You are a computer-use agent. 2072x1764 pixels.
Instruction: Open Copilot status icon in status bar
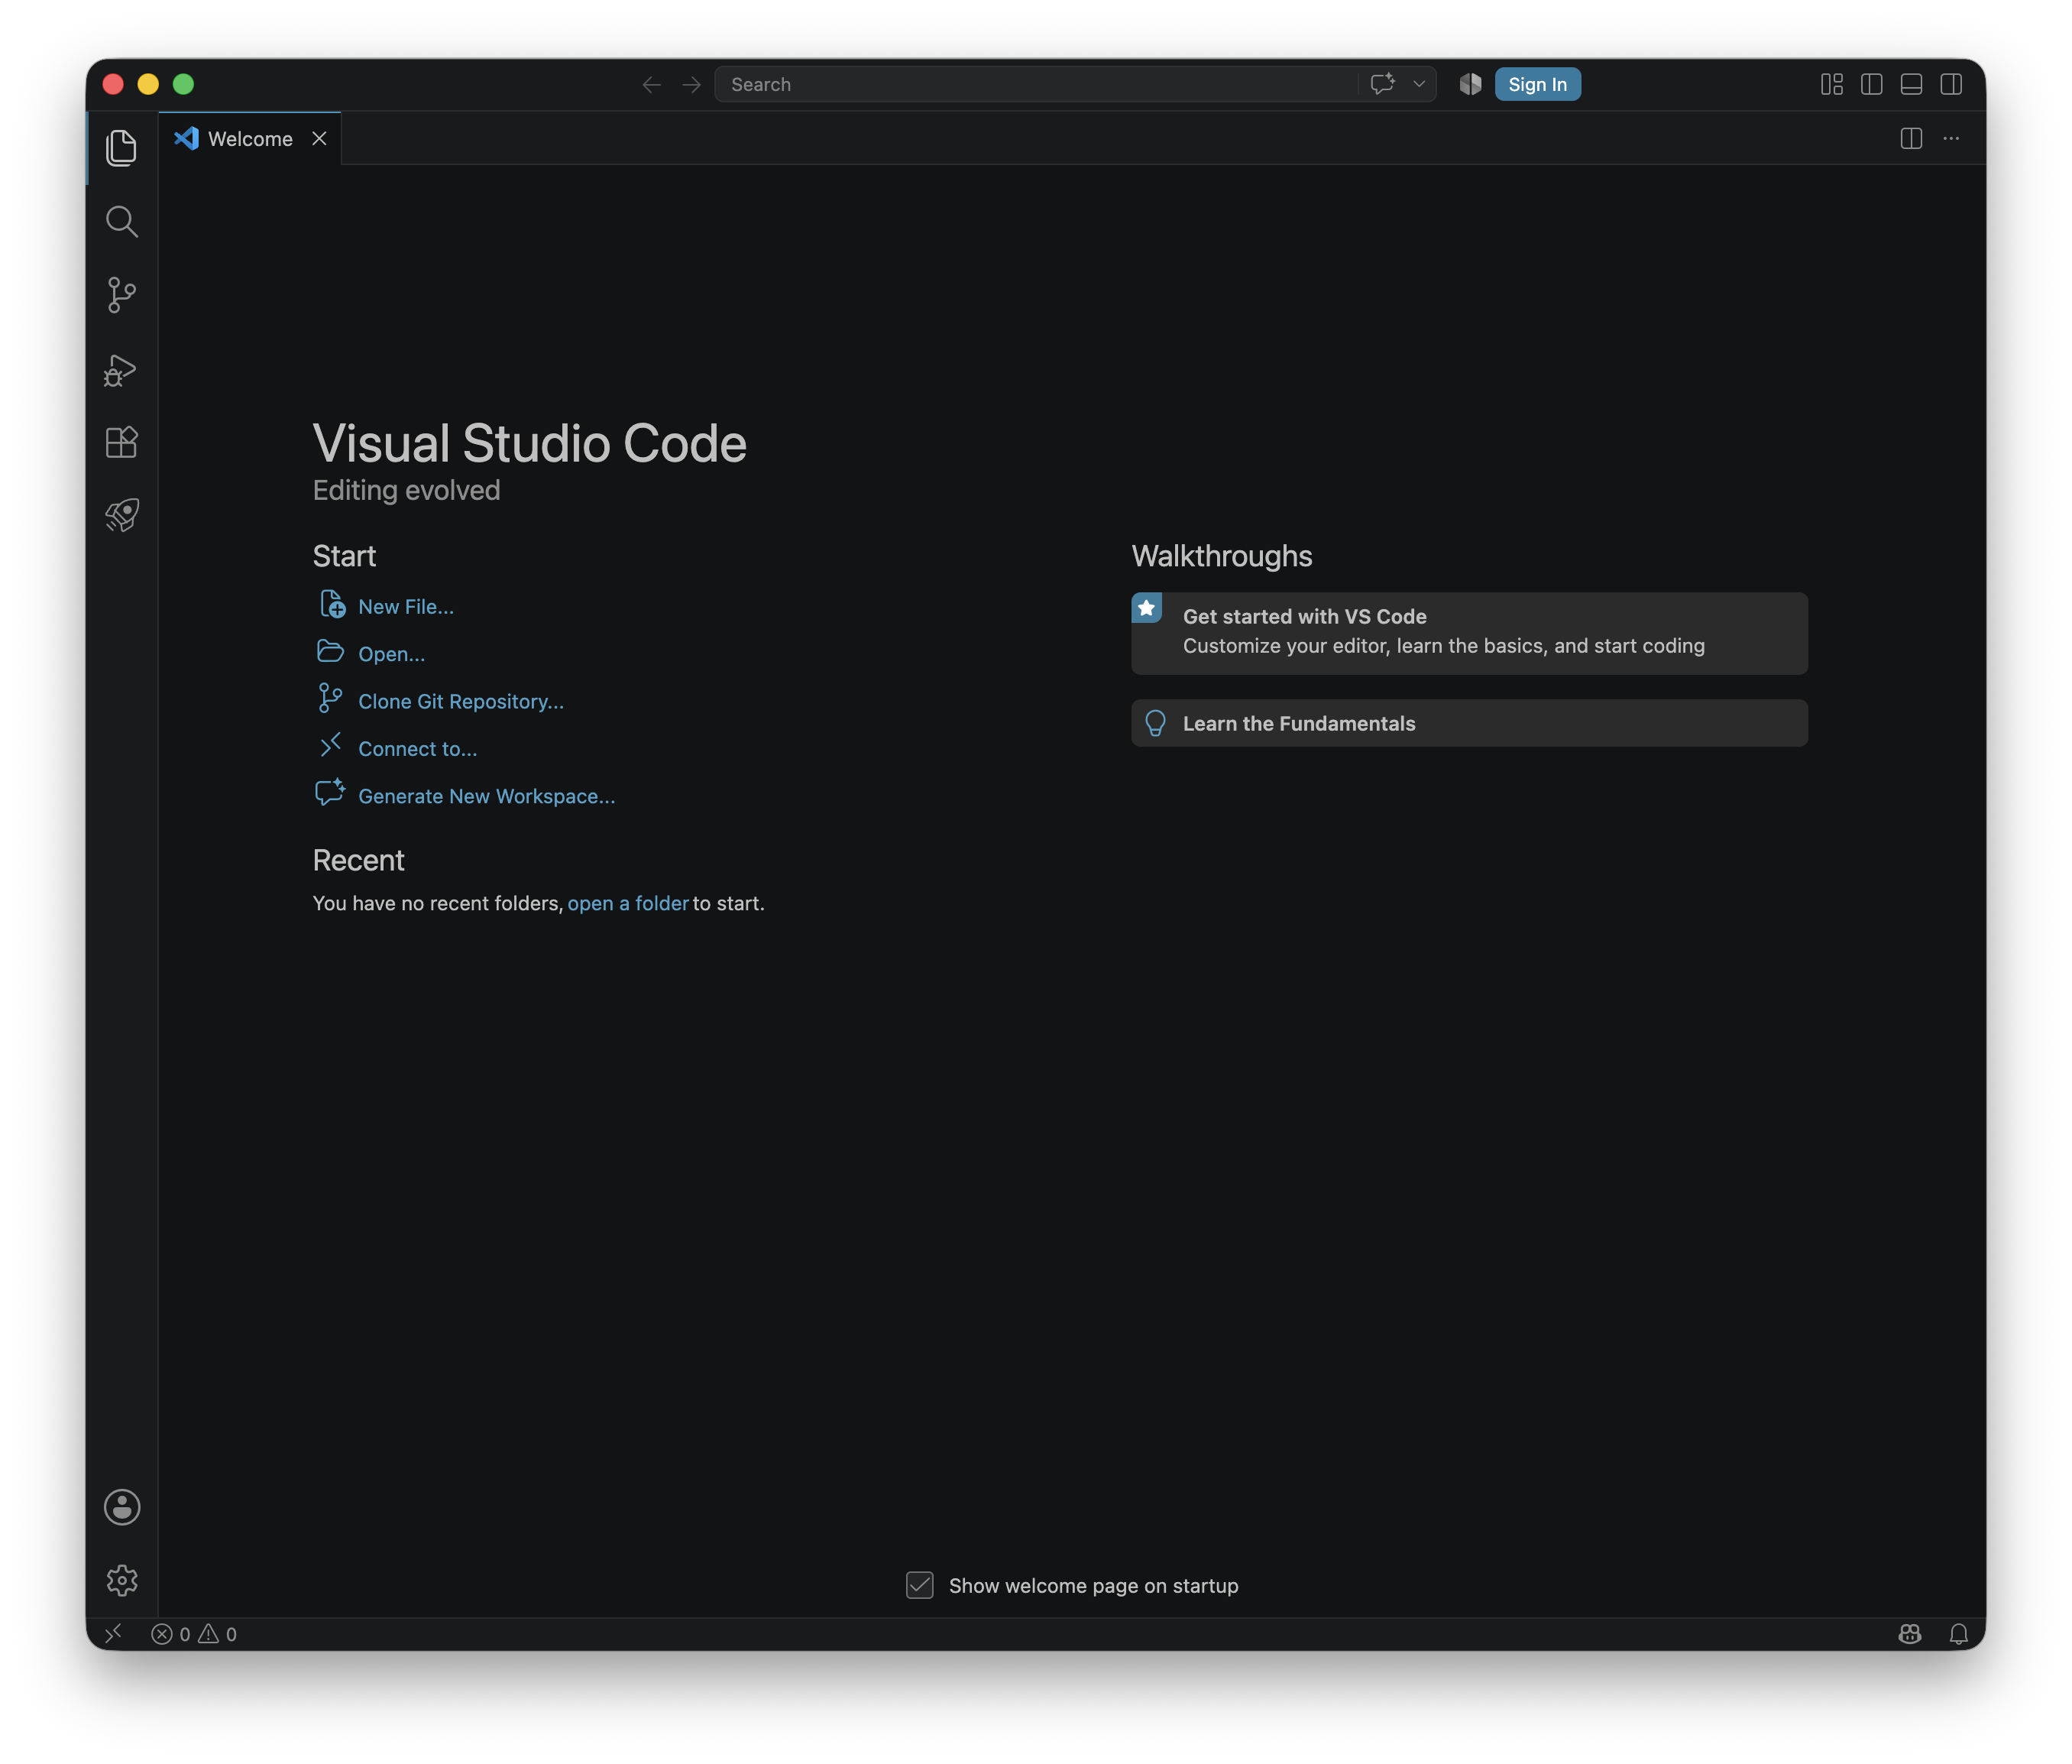click(x=1910, y=1634)
